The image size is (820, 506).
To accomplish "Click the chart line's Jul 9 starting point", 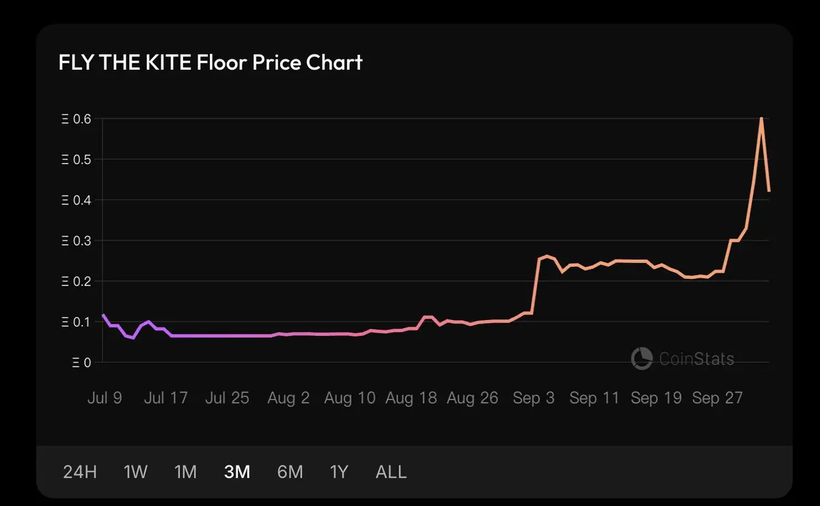I will [x=102, y=315].
